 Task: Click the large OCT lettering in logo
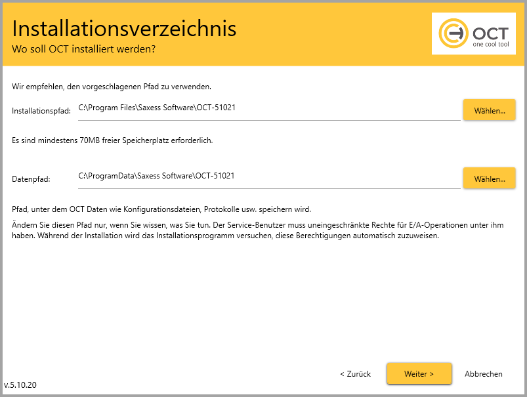pos(490,31)
